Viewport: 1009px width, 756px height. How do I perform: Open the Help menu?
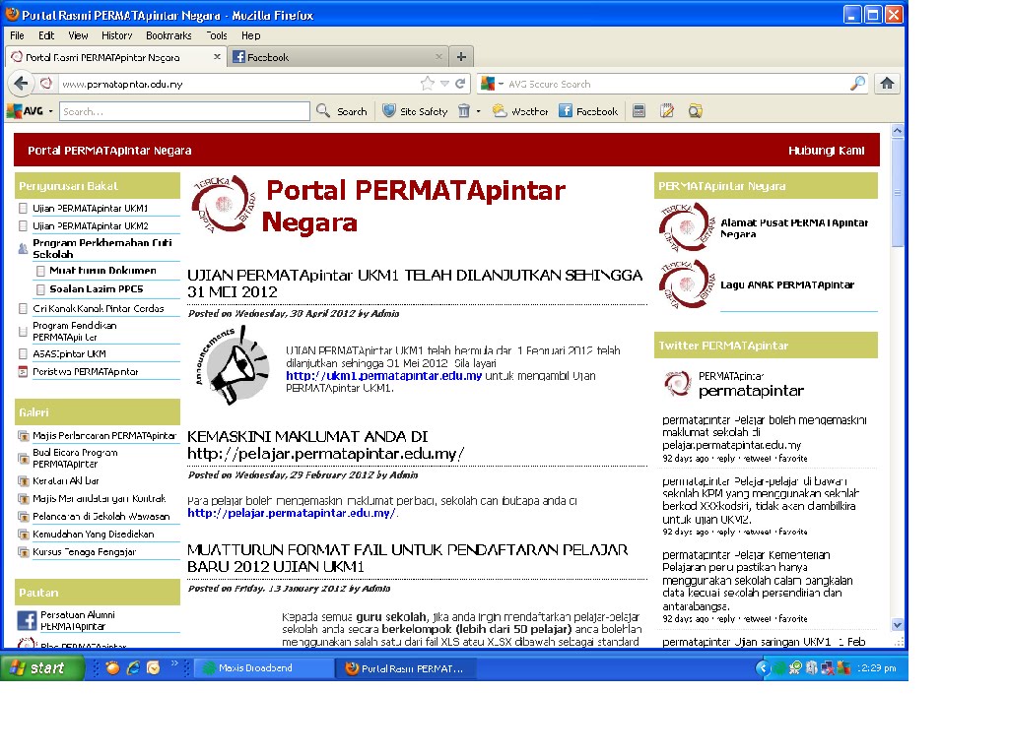pos(251,35)
